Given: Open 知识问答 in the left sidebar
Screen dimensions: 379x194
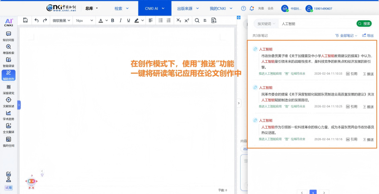Looking at the screenshot, I should pos(9,36).
